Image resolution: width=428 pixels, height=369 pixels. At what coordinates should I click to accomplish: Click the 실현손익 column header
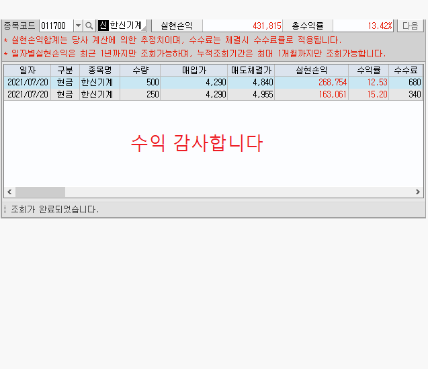(x=311, y=71)
